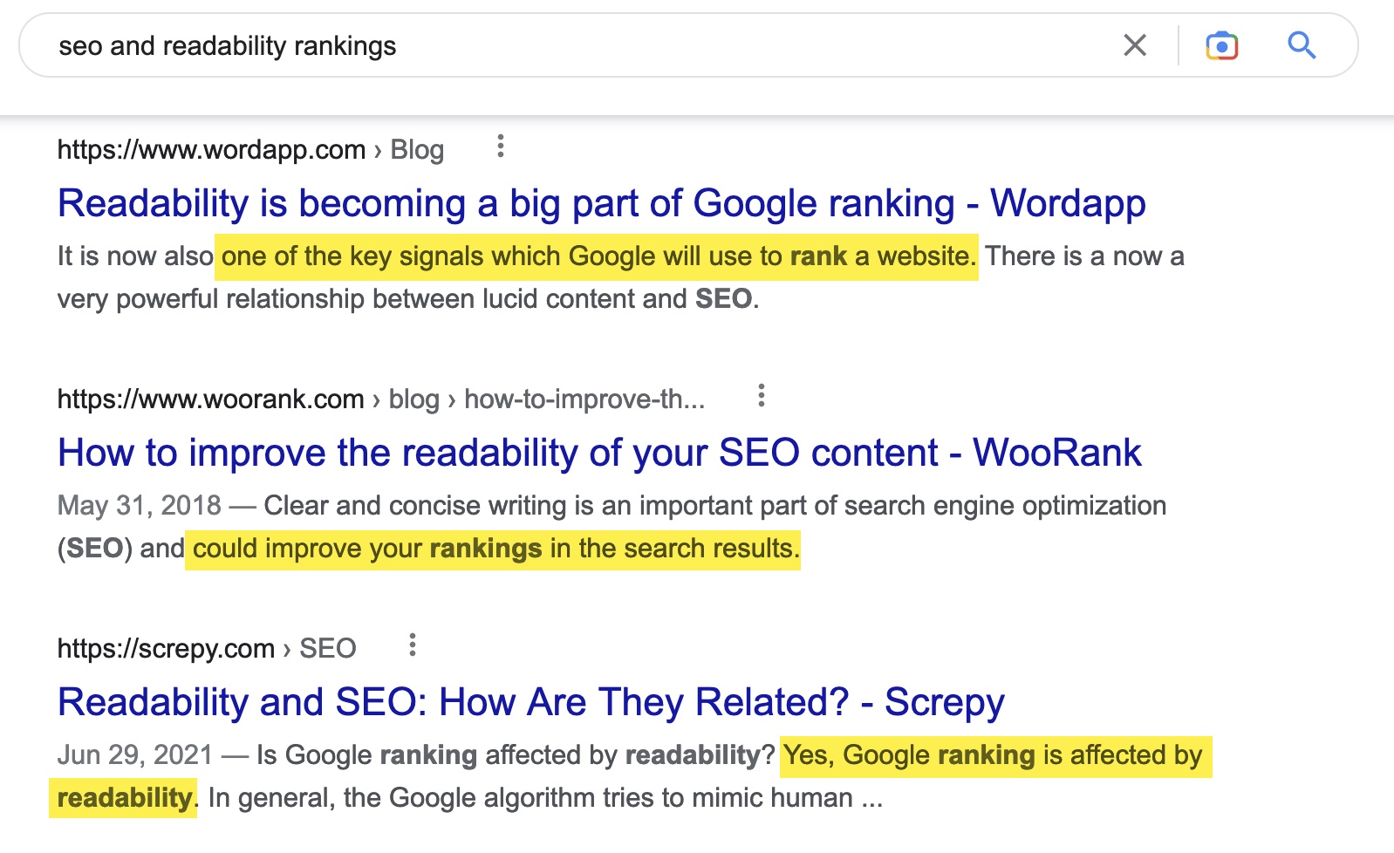Image resolution: width=1394 pixels, height=853 pixels.
Task: Click the "SEO" breadcrumb of Screpy result
Action: (x=328, y=649)
